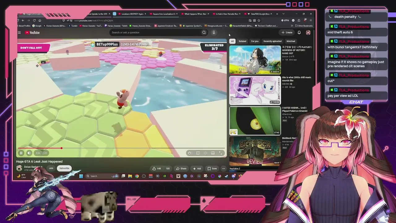Select the Watched filter chip

coord(291,41)
